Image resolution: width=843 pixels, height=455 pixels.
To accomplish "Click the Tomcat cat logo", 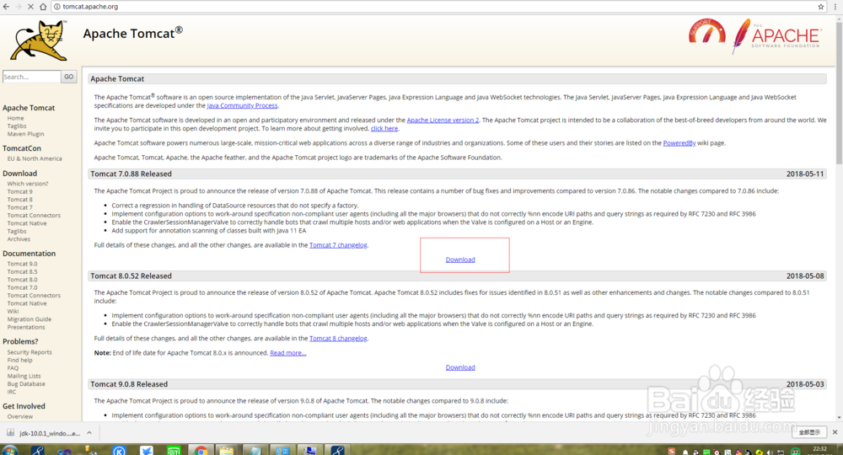I will (39, 40).
